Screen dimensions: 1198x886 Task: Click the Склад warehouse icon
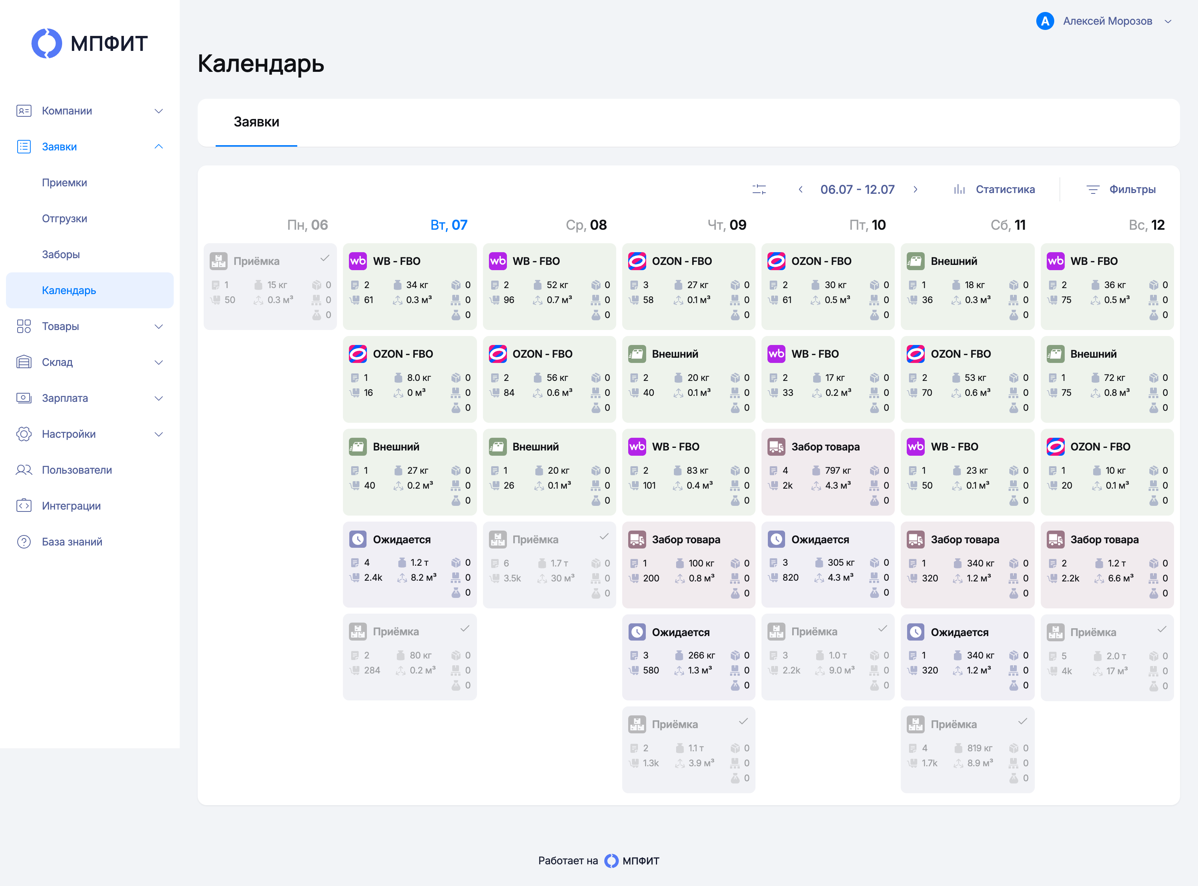24,362
